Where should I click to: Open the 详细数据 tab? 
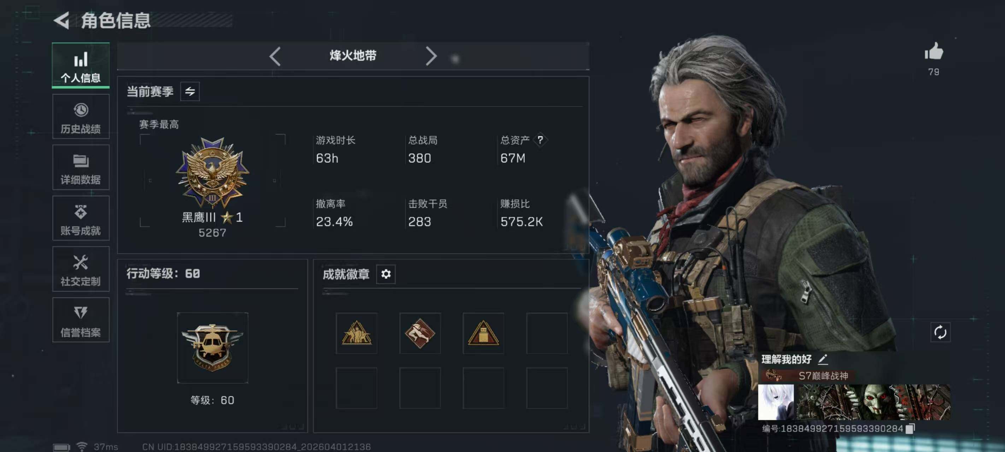[81, 167]
